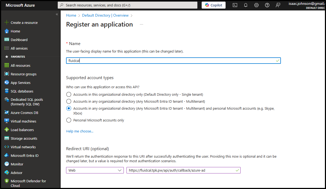
Task: Click the Register an application heading
Action: point(99,24)
